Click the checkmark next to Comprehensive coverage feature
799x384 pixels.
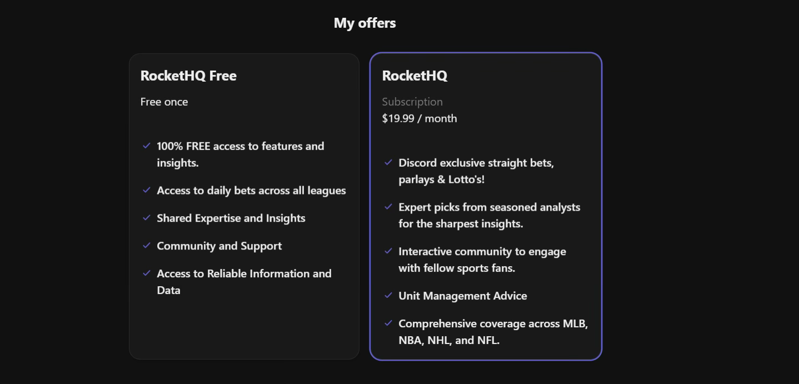tap(388, 323)
